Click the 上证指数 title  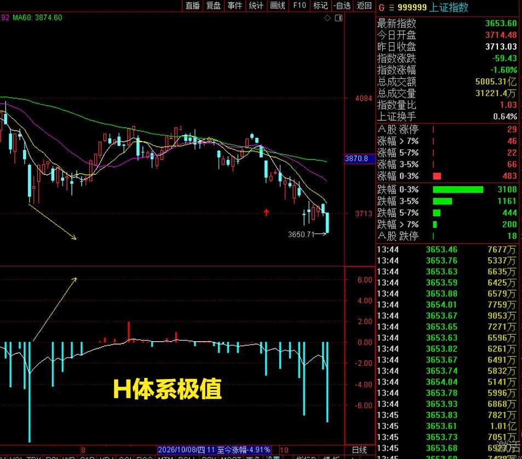pos(449,7)
